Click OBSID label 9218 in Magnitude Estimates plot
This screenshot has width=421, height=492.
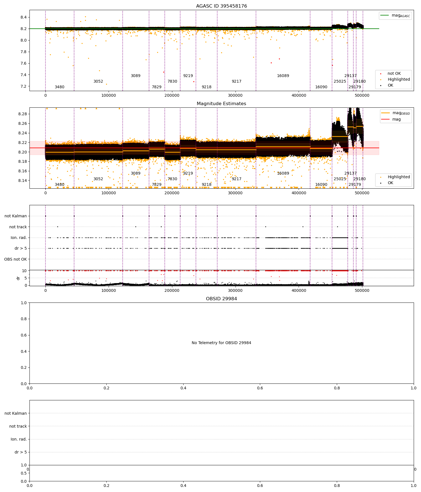(x=207, y=185)
